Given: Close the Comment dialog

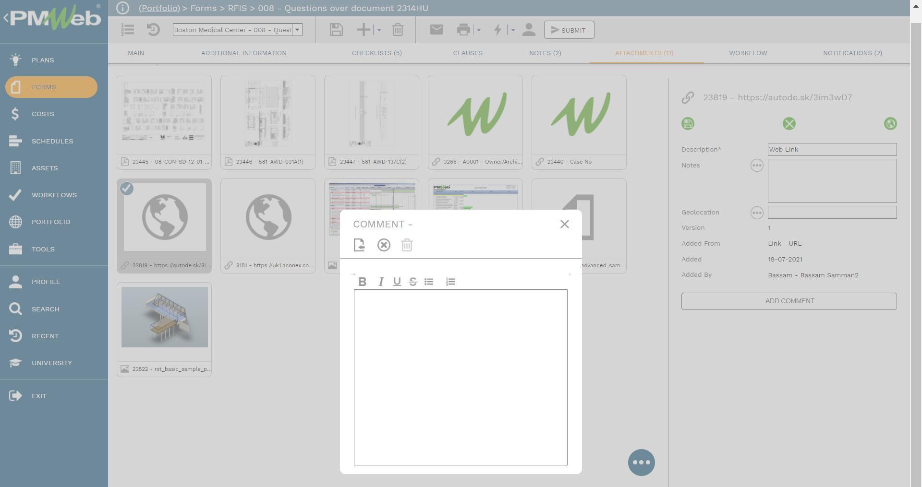Looking at the screenshot, I should coord(564,224).
